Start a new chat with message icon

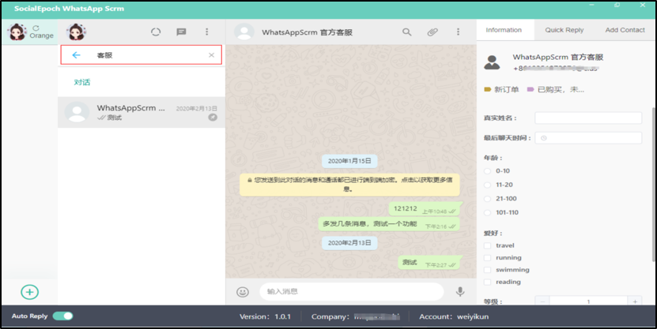(181, 32)
